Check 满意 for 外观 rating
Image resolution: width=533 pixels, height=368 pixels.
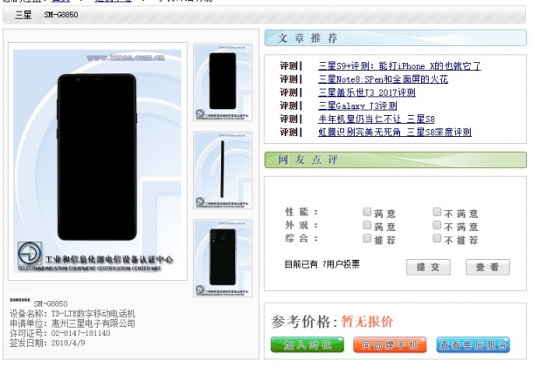tap(367, 226)
